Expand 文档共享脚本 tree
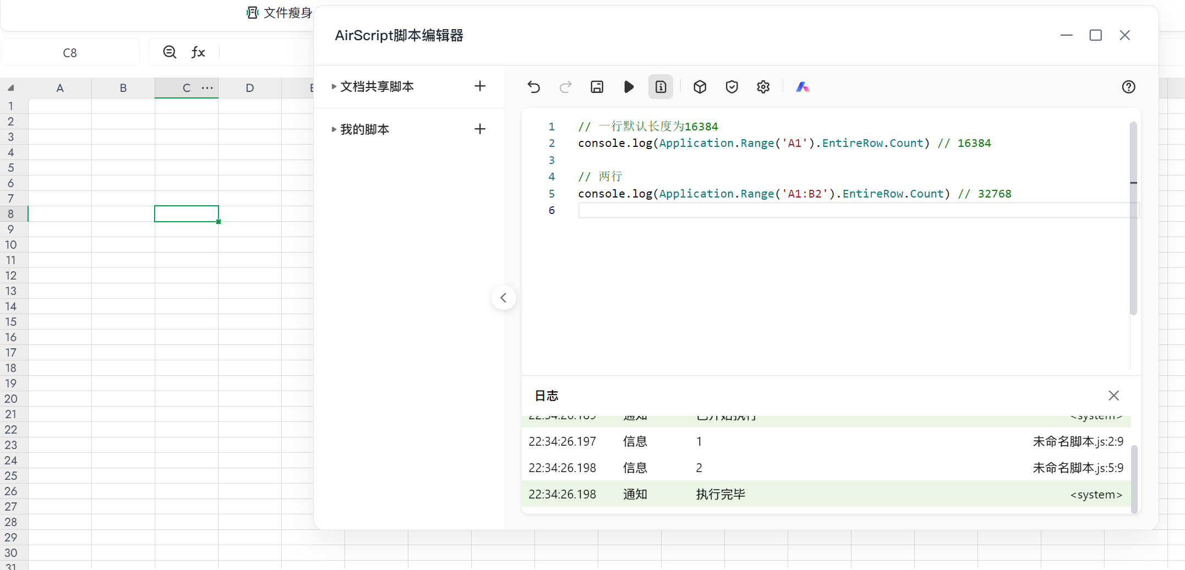 tap(334, 86)
